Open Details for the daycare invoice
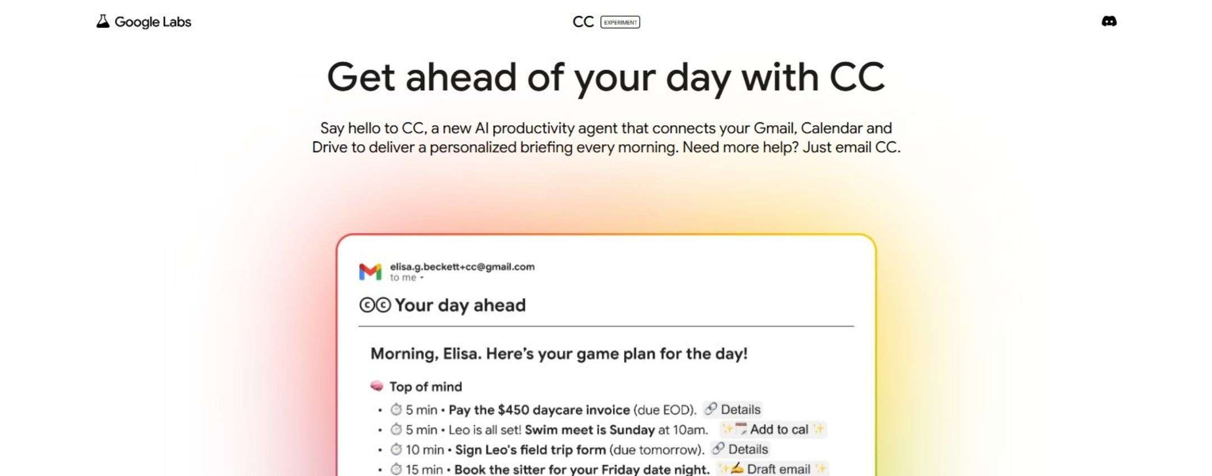This screenshot has width=1212, height=476. pyautogui.click(x=733, y=409)
